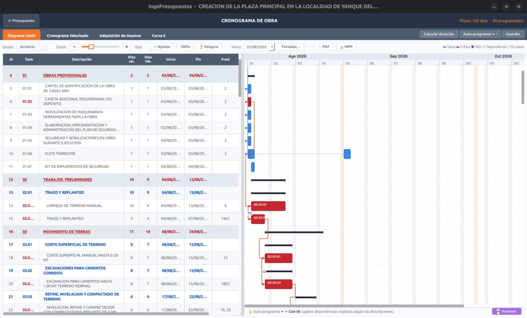This screenshot has width=527, height=318.
Task: Switch to Cronograma Valorizado tab
Action: 68,36
